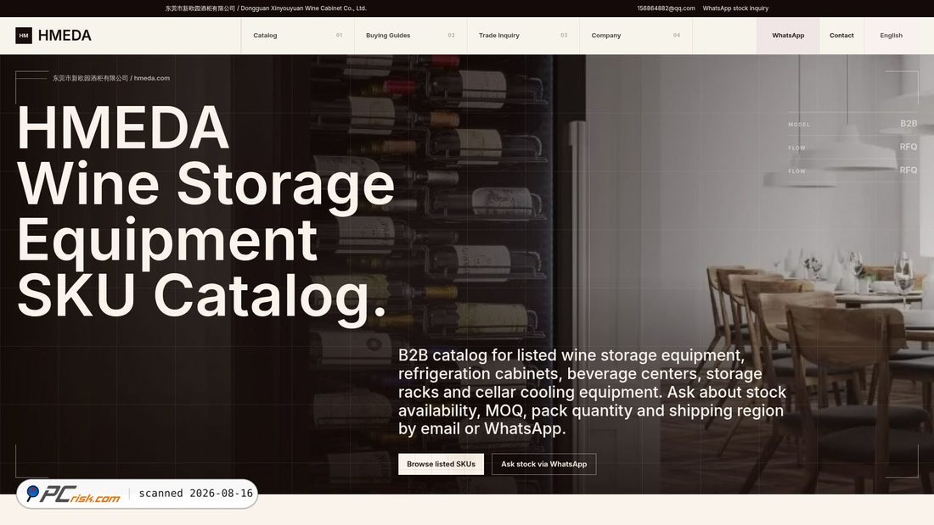Click the Dongguan Xinyouyuan Wine Cabinet company text
The width and height of the screenshot is (934, 525).
tap(266, 8)
